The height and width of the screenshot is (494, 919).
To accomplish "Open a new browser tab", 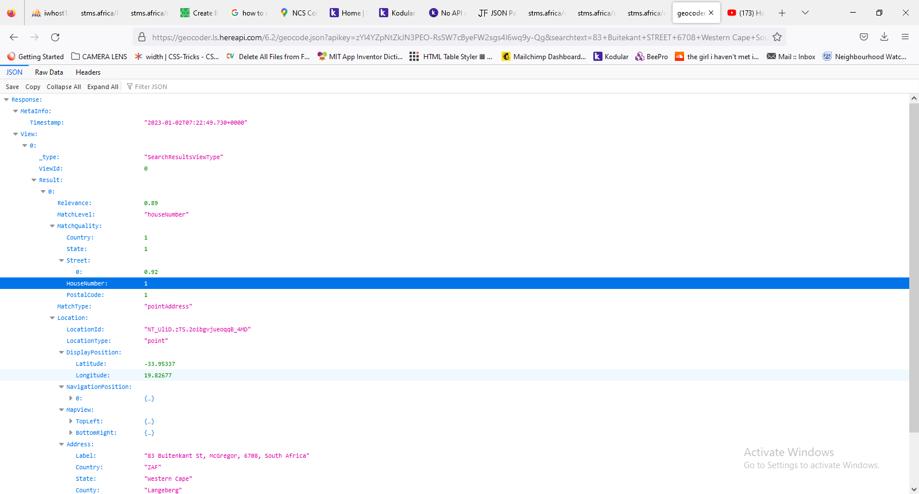I will [x=782, y=13].
